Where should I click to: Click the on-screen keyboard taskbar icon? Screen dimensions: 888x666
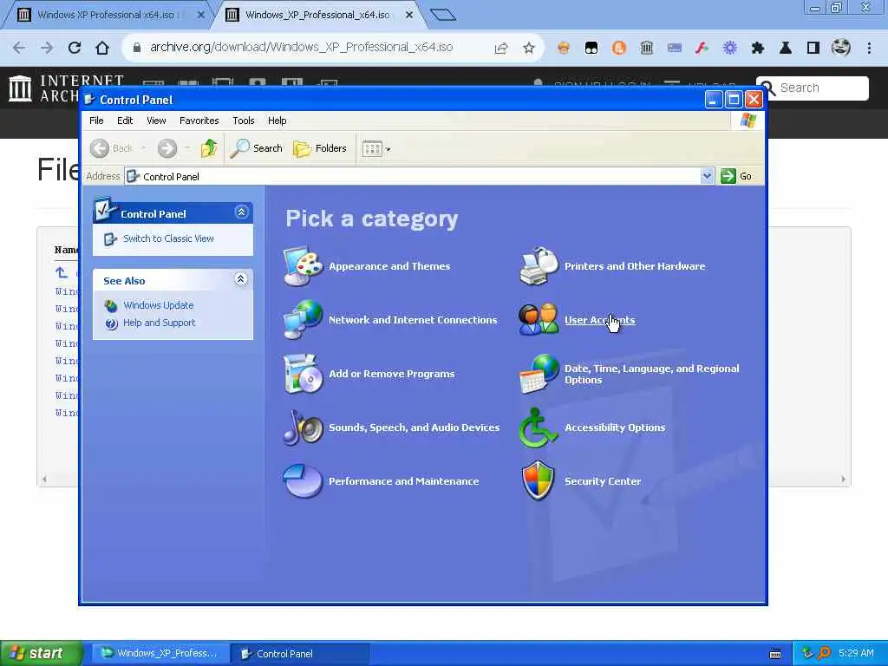775,654
